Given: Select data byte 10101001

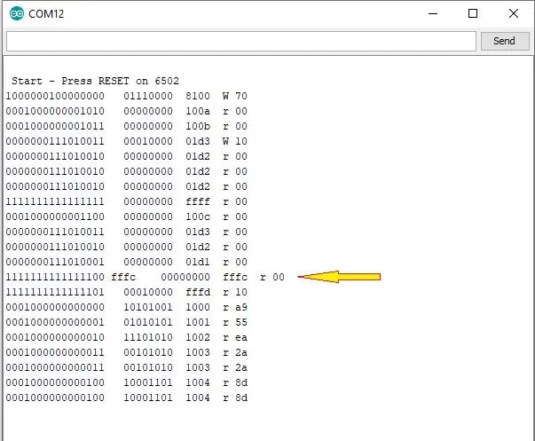Looking at the screenshot, I should (148, 307).
